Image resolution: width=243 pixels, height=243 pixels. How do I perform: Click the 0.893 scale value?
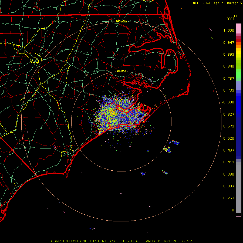(229, 54)
